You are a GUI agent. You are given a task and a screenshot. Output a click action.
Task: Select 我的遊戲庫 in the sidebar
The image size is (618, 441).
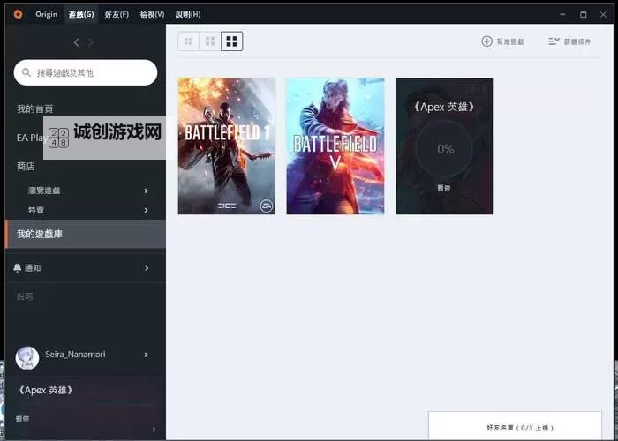tap(85, 234)
